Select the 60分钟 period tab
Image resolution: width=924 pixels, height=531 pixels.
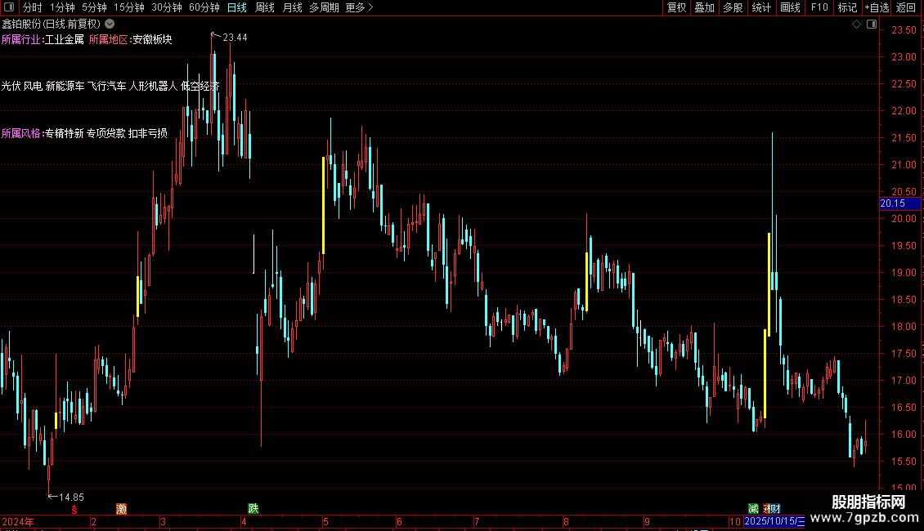coord(204,7)
